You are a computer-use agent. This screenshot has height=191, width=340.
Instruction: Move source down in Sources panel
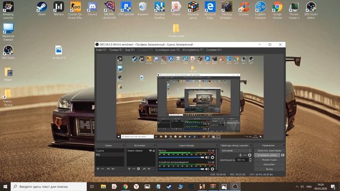(149, 169)
